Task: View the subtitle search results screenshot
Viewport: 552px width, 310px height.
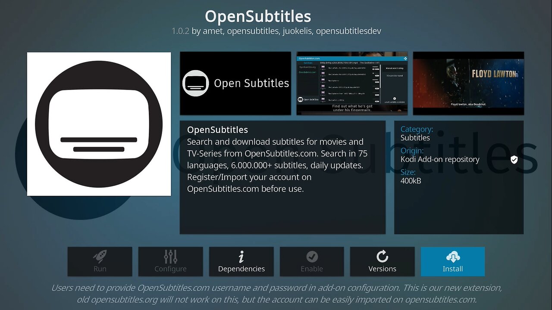Action: click(x=352, y=83)
